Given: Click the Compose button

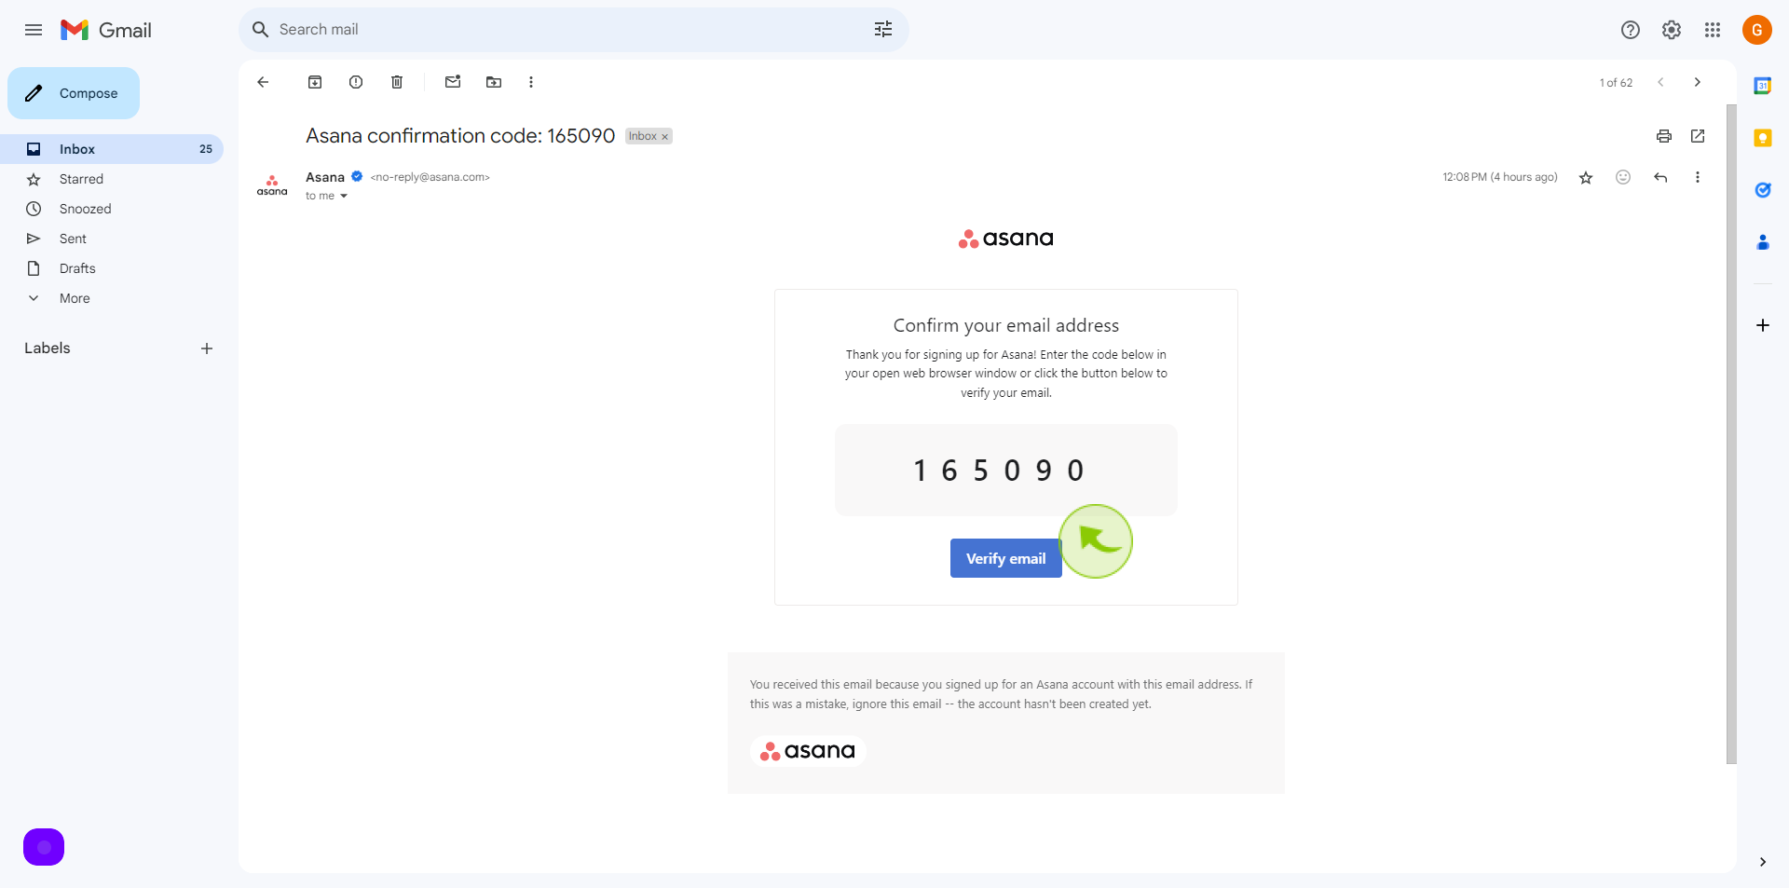Looking at the screenshot, I should (74, 93).
